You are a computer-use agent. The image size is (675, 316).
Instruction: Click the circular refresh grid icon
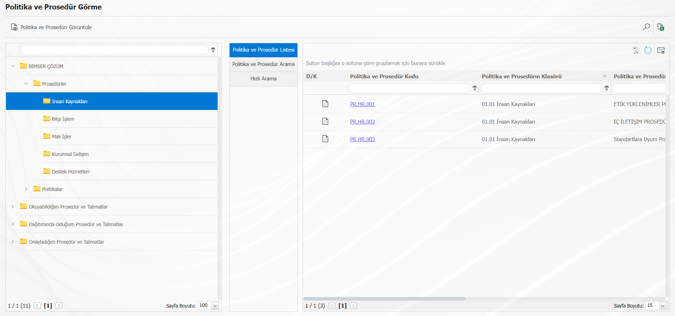tap(648, 51)
